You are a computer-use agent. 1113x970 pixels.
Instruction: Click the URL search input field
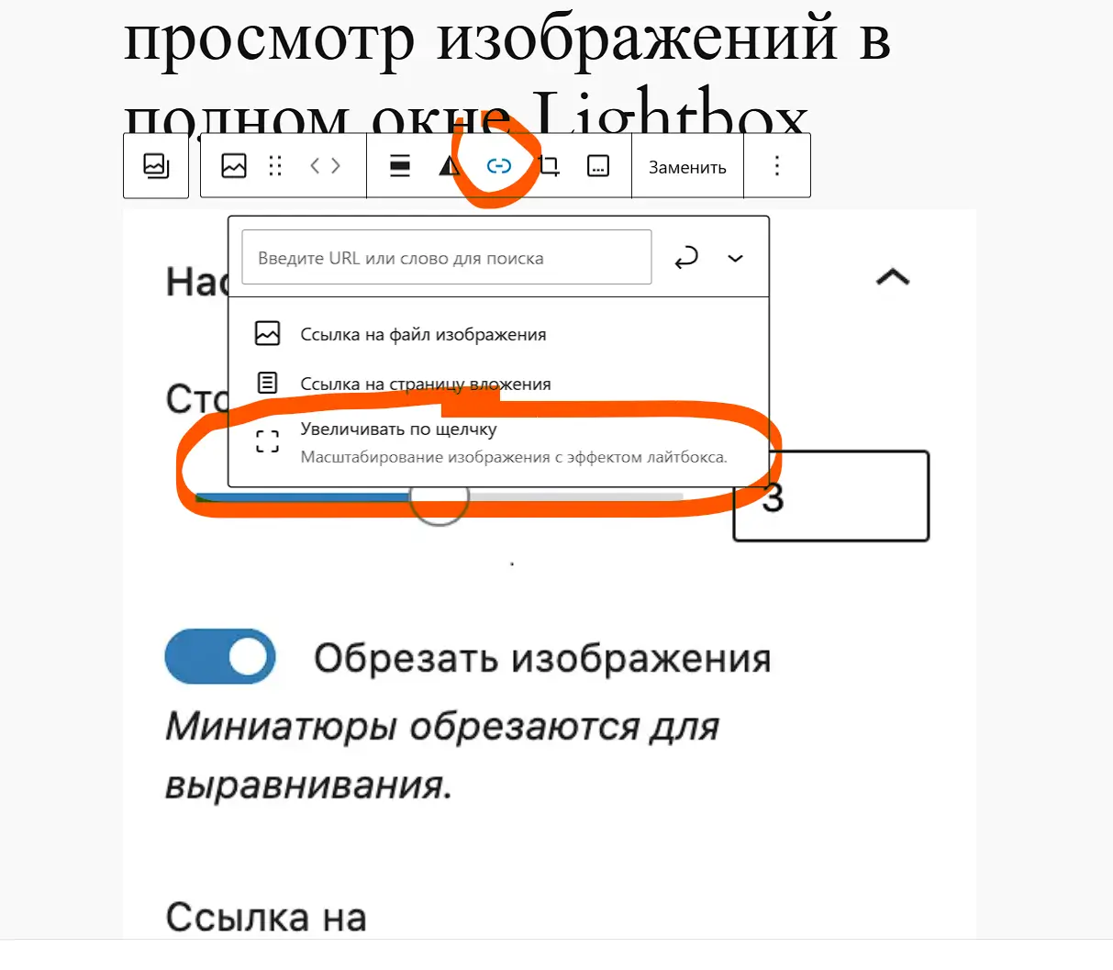445,257
